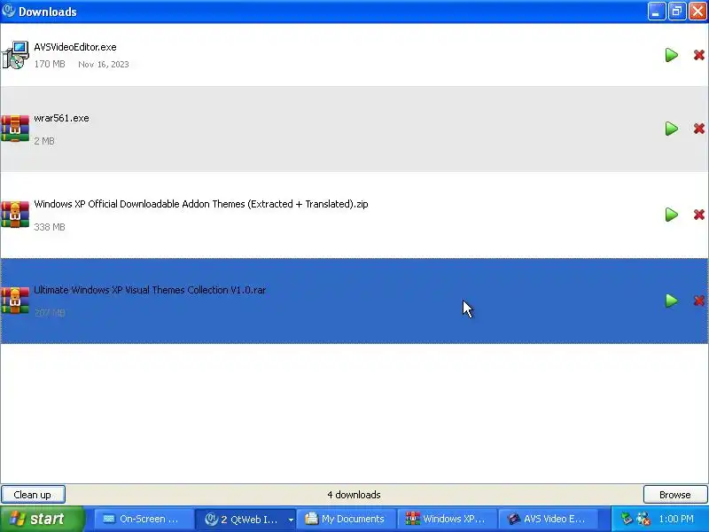Screen dimensions: 709x532
Task: Click the WinRAR icon beside wrar561.exe
Action: click(15, 129)
